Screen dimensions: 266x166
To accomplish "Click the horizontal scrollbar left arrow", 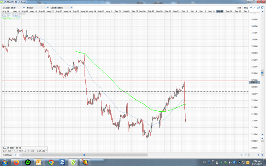I will (20, 155).
